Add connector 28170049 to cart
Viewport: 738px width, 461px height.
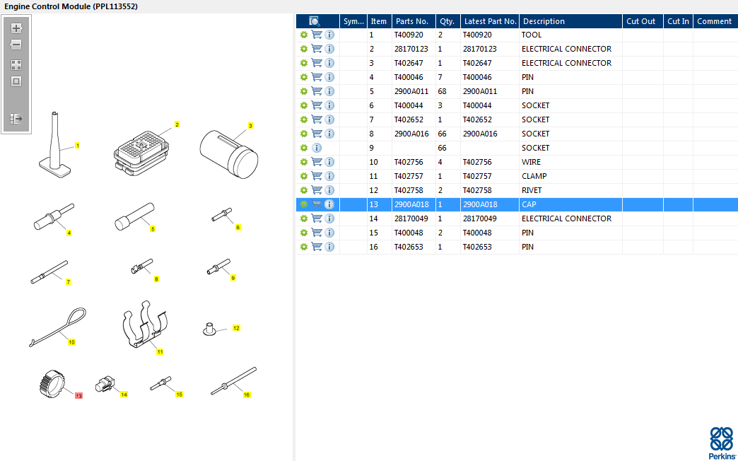coord(317,218)
